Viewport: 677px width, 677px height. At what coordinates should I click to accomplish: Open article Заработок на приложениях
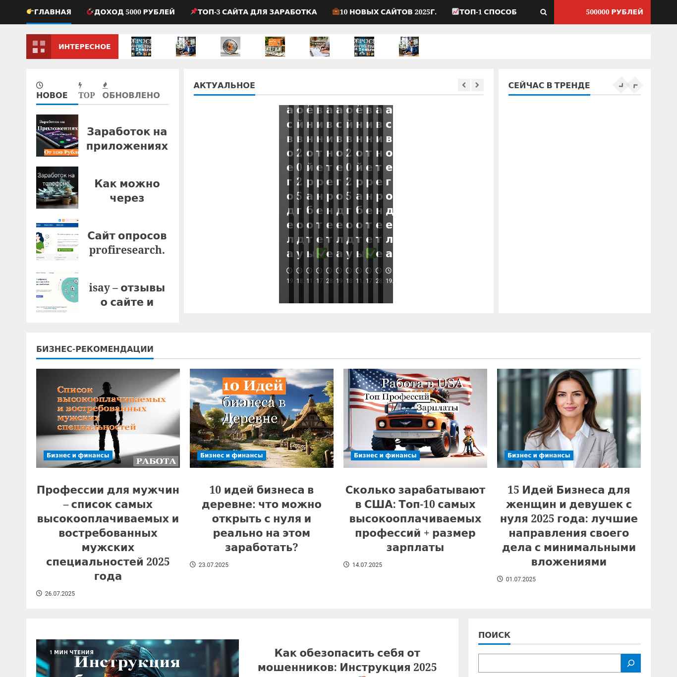pos(127,139)
